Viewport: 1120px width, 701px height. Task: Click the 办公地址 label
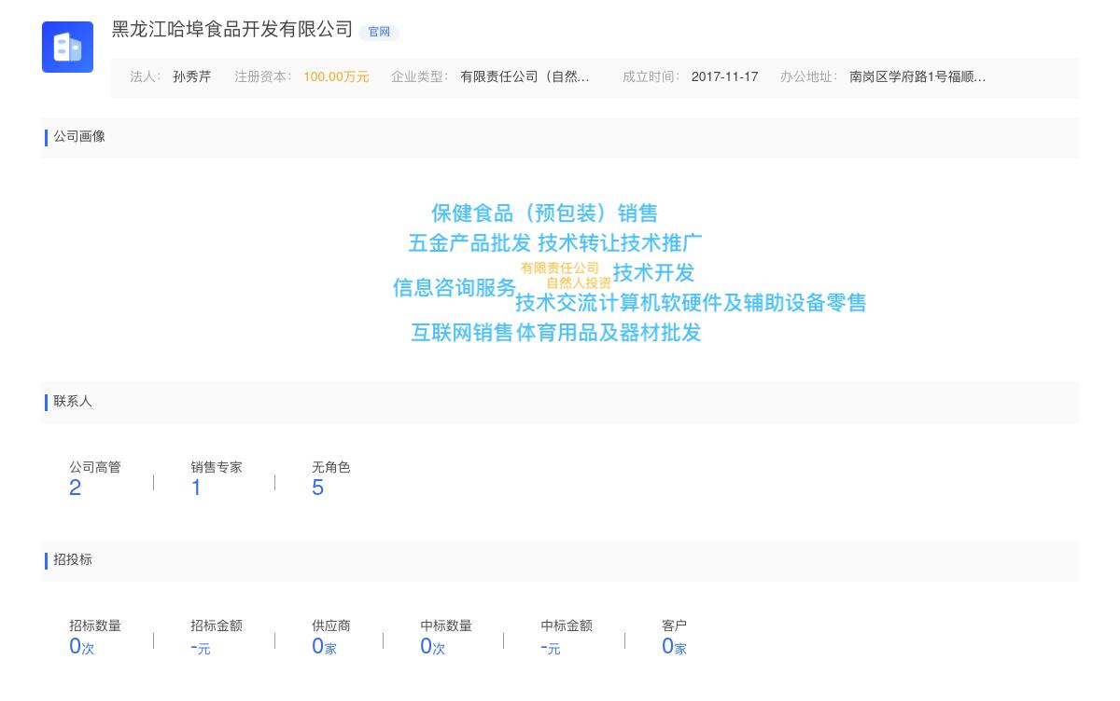tap(808, 77)
